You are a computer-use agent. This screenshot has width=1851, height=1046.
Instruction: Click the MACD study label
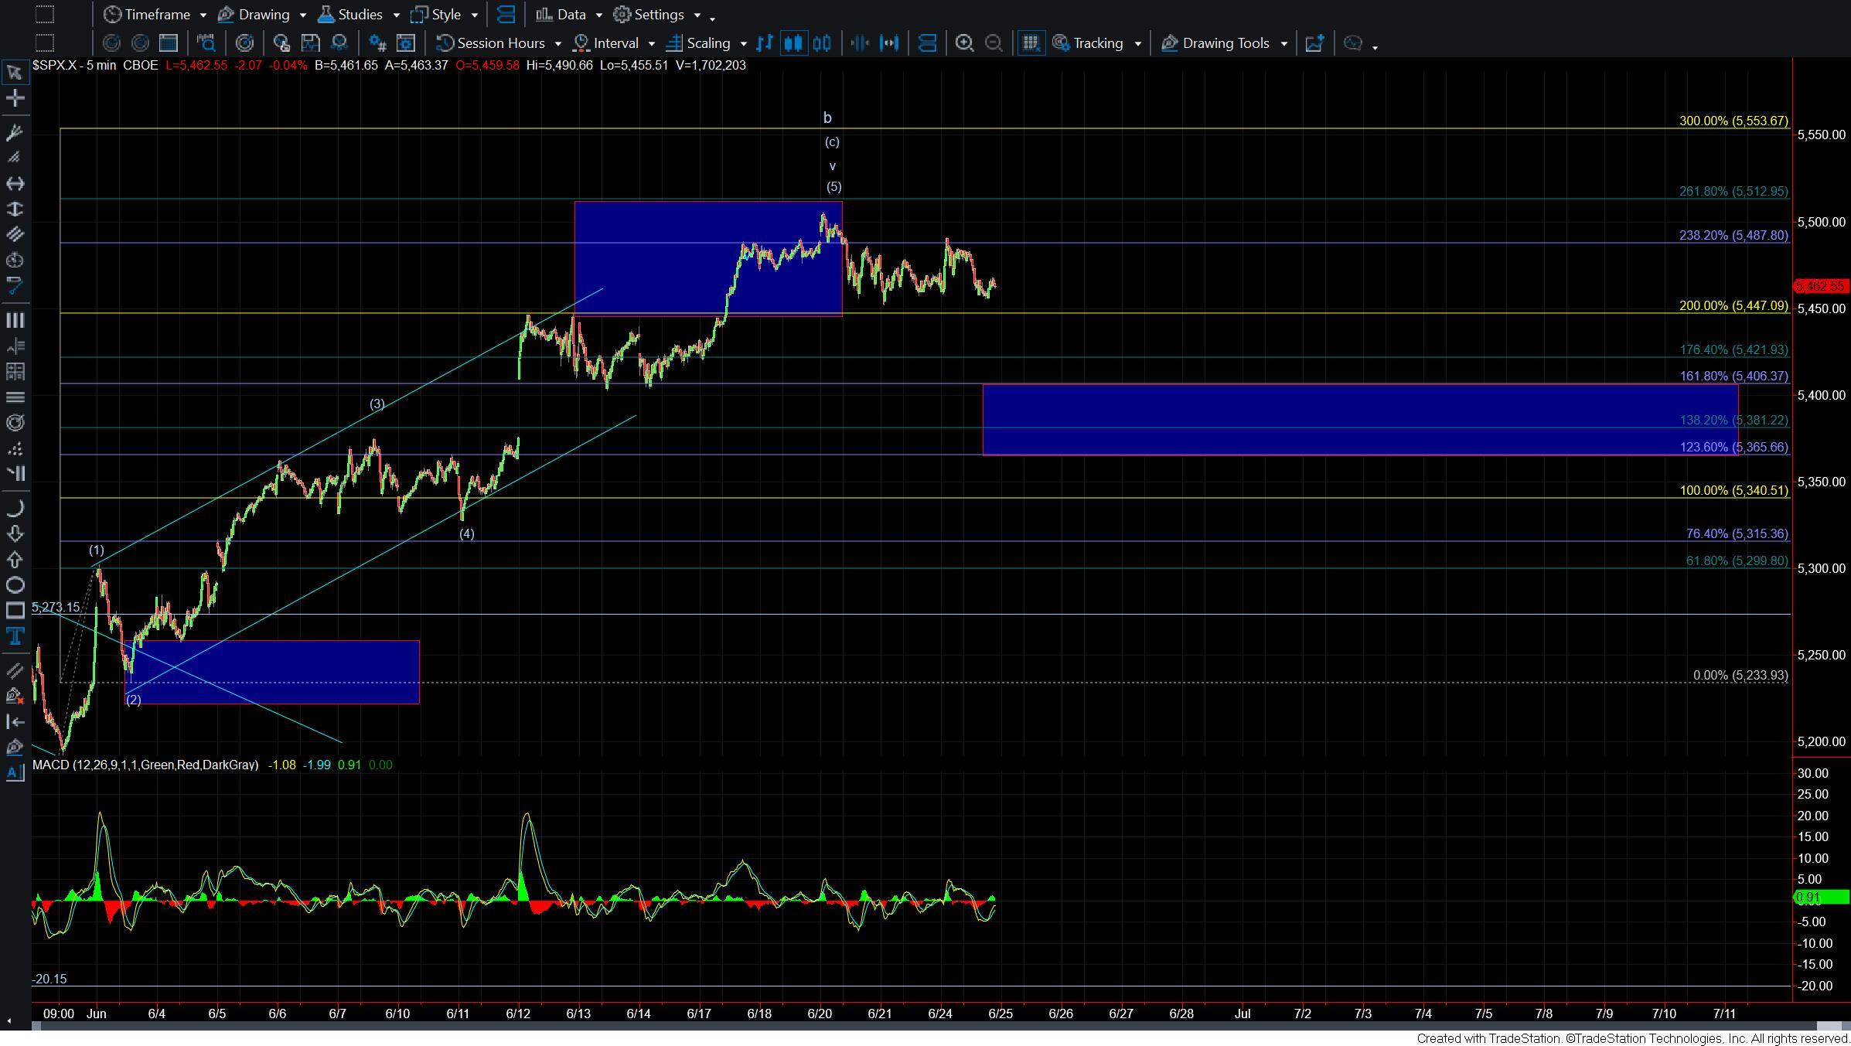click(x=145, y=765)
